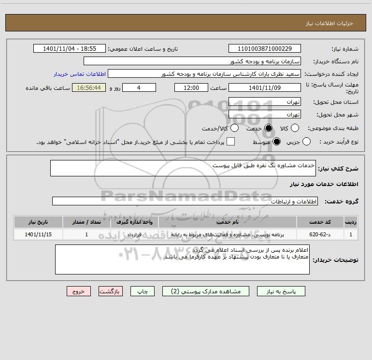Click service name cell برنامه نویسی، مشاوره
Image resolution: width=372 pixels, height=360 pixels.
pos(227,234)
